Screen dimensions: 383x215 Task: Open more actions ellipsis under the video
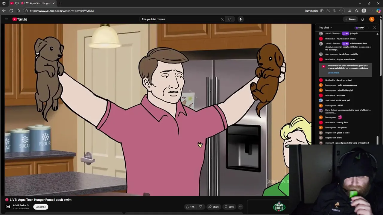coord(240,207)
